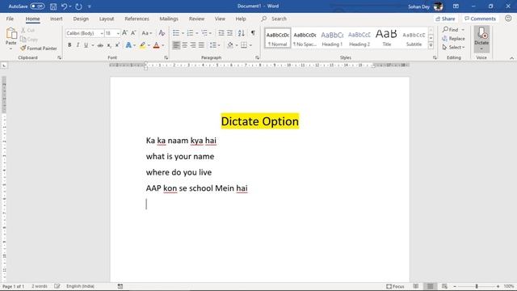Open Change Case dropdown
Image resolution: width=517 pixels, height=291 pixels.
(x=147, y=33)
